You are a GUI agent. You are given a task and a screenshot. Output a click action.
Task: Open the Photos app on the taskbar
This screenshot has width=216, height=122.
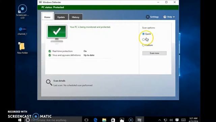[x=122, y=120]
